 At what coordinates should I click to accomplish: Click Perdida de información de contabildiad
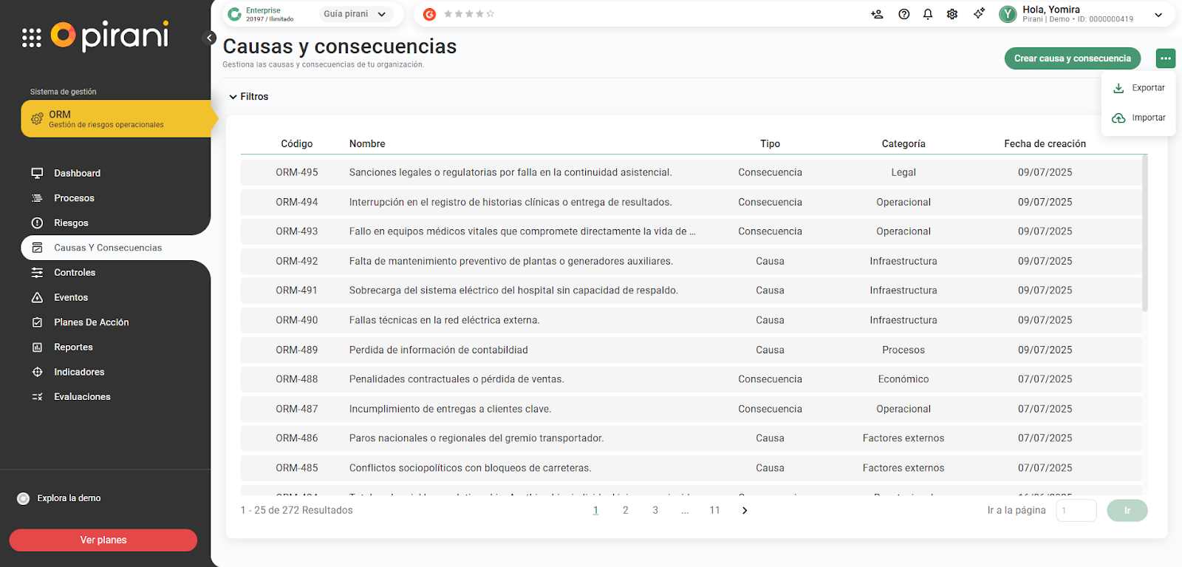tap(439, 350)
